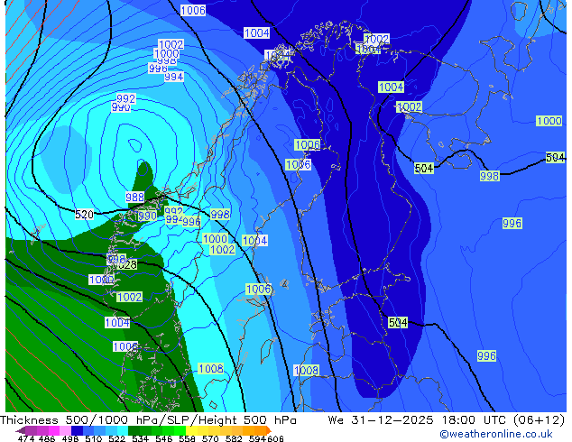Click the legend value 534
Image resolution: width=572 pixels, height=442 pixels.
click(x=140, y=438)
